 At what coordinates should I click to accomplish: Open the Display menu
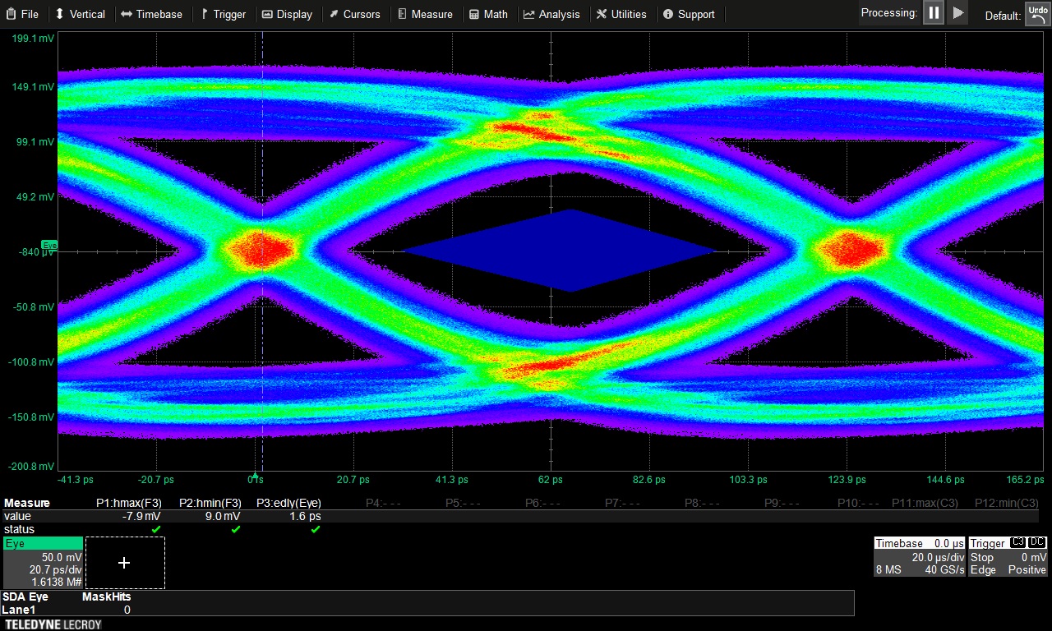coord(287,14)
